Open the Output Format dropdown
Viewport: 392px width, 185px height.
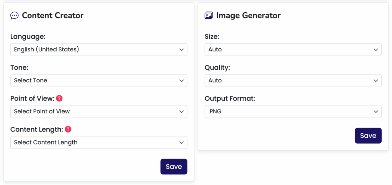pos(293,111)
